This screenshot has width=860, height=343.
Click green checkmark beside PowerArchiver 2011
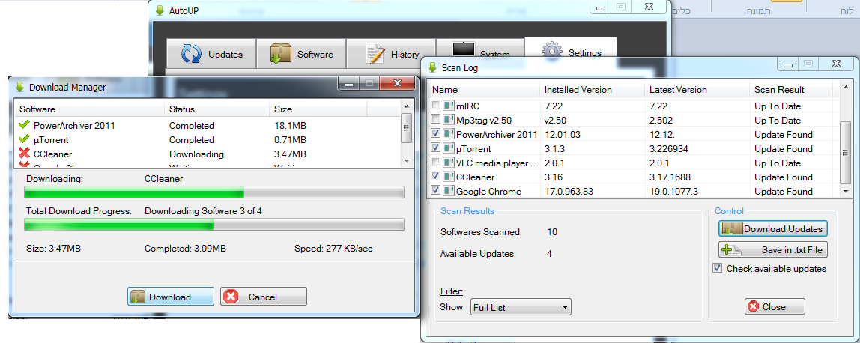coord(24,126)
